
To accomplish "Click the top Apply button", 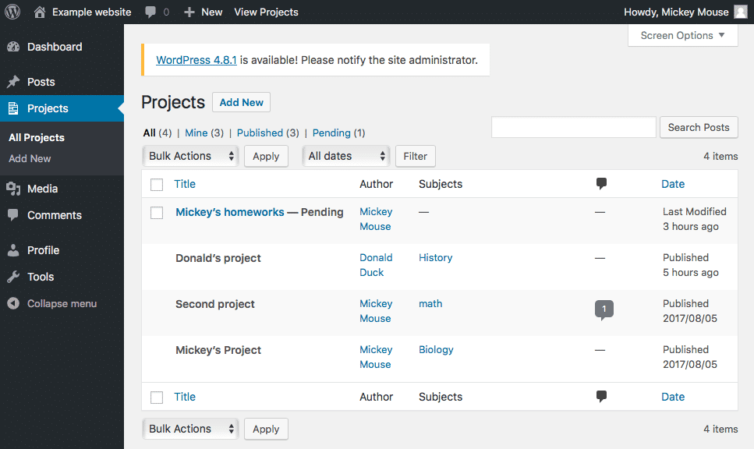I will tap(266, 156).
